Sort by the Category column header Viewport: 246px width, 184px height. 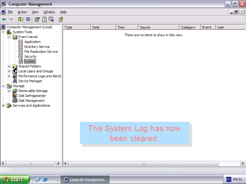[190, 27]
